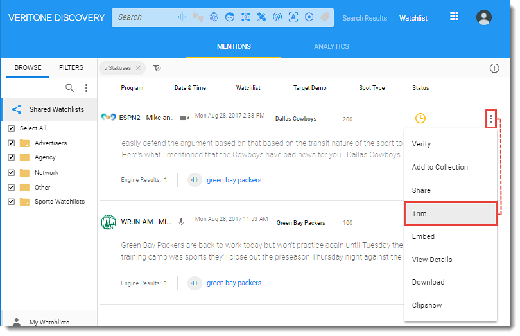
Task: Uncheck the Agency folder checkbox
Action: tap(12, 157)
